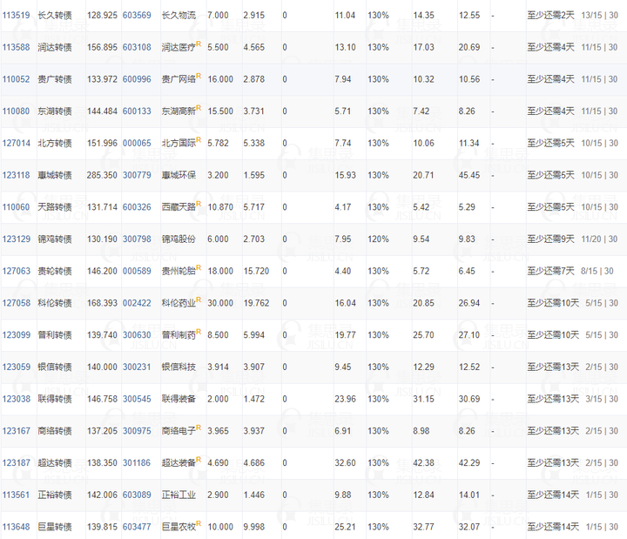This screenshot has width=627, height=539.
Task: Open stock code 000065 link
Action: point(137,143)
